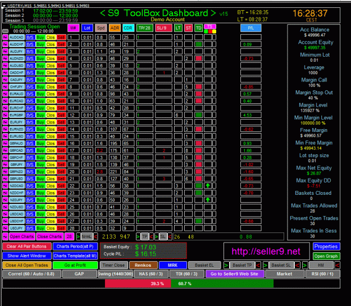Click the red arrow right of NrmL
The image size is (351, 306).
tap(95, 236)
